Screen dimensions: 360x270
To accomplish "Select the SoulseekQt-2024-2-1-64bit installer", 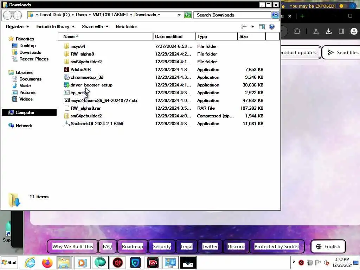I will pyautogui.click(x=94, y=123).
